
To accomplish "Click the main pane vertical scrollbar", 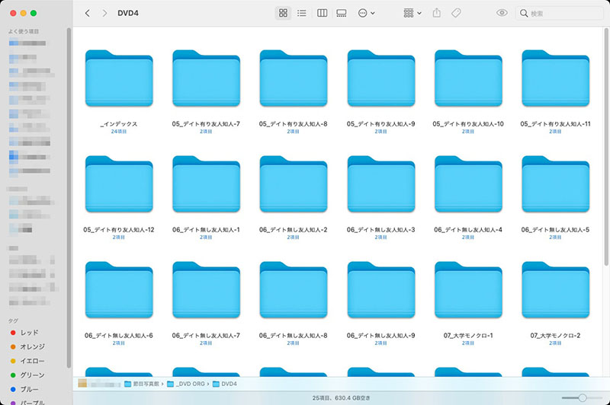I will [606, 147].
